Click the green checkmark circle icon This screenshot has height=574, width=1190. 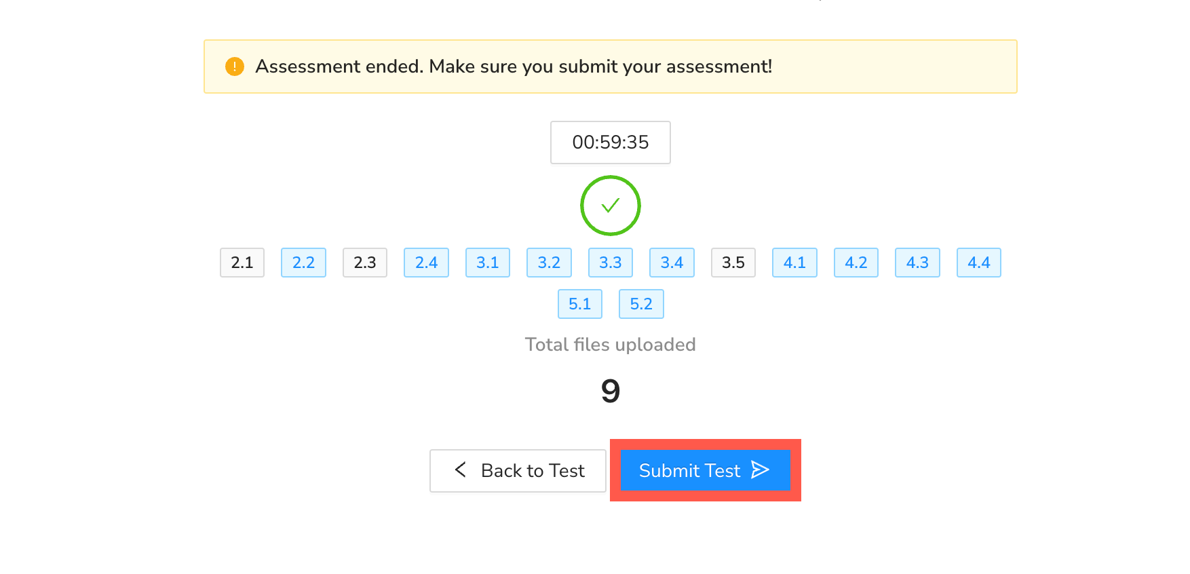point(611,205)
